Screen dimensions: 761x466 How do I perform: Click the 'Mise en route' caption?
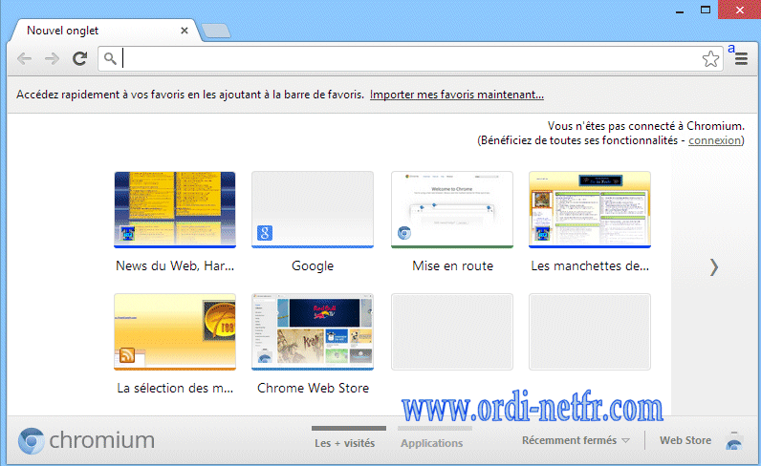[452, 265]
